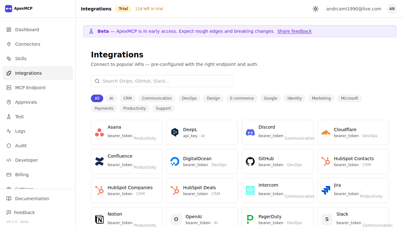The height and width of the screenshot is (227, 404).
Task: Click the Dashboard grid icon in sidebar
Action: [9, 30]
